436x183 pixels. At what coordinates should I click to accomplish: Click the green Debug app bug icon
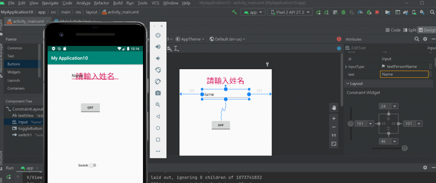(344, 12)
